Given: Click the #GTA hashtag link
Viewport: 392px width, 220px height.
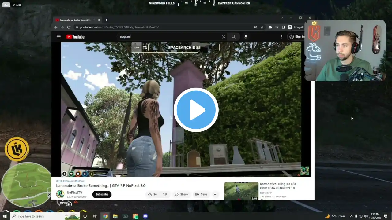Looking at the screenshot, I should 59,181.
